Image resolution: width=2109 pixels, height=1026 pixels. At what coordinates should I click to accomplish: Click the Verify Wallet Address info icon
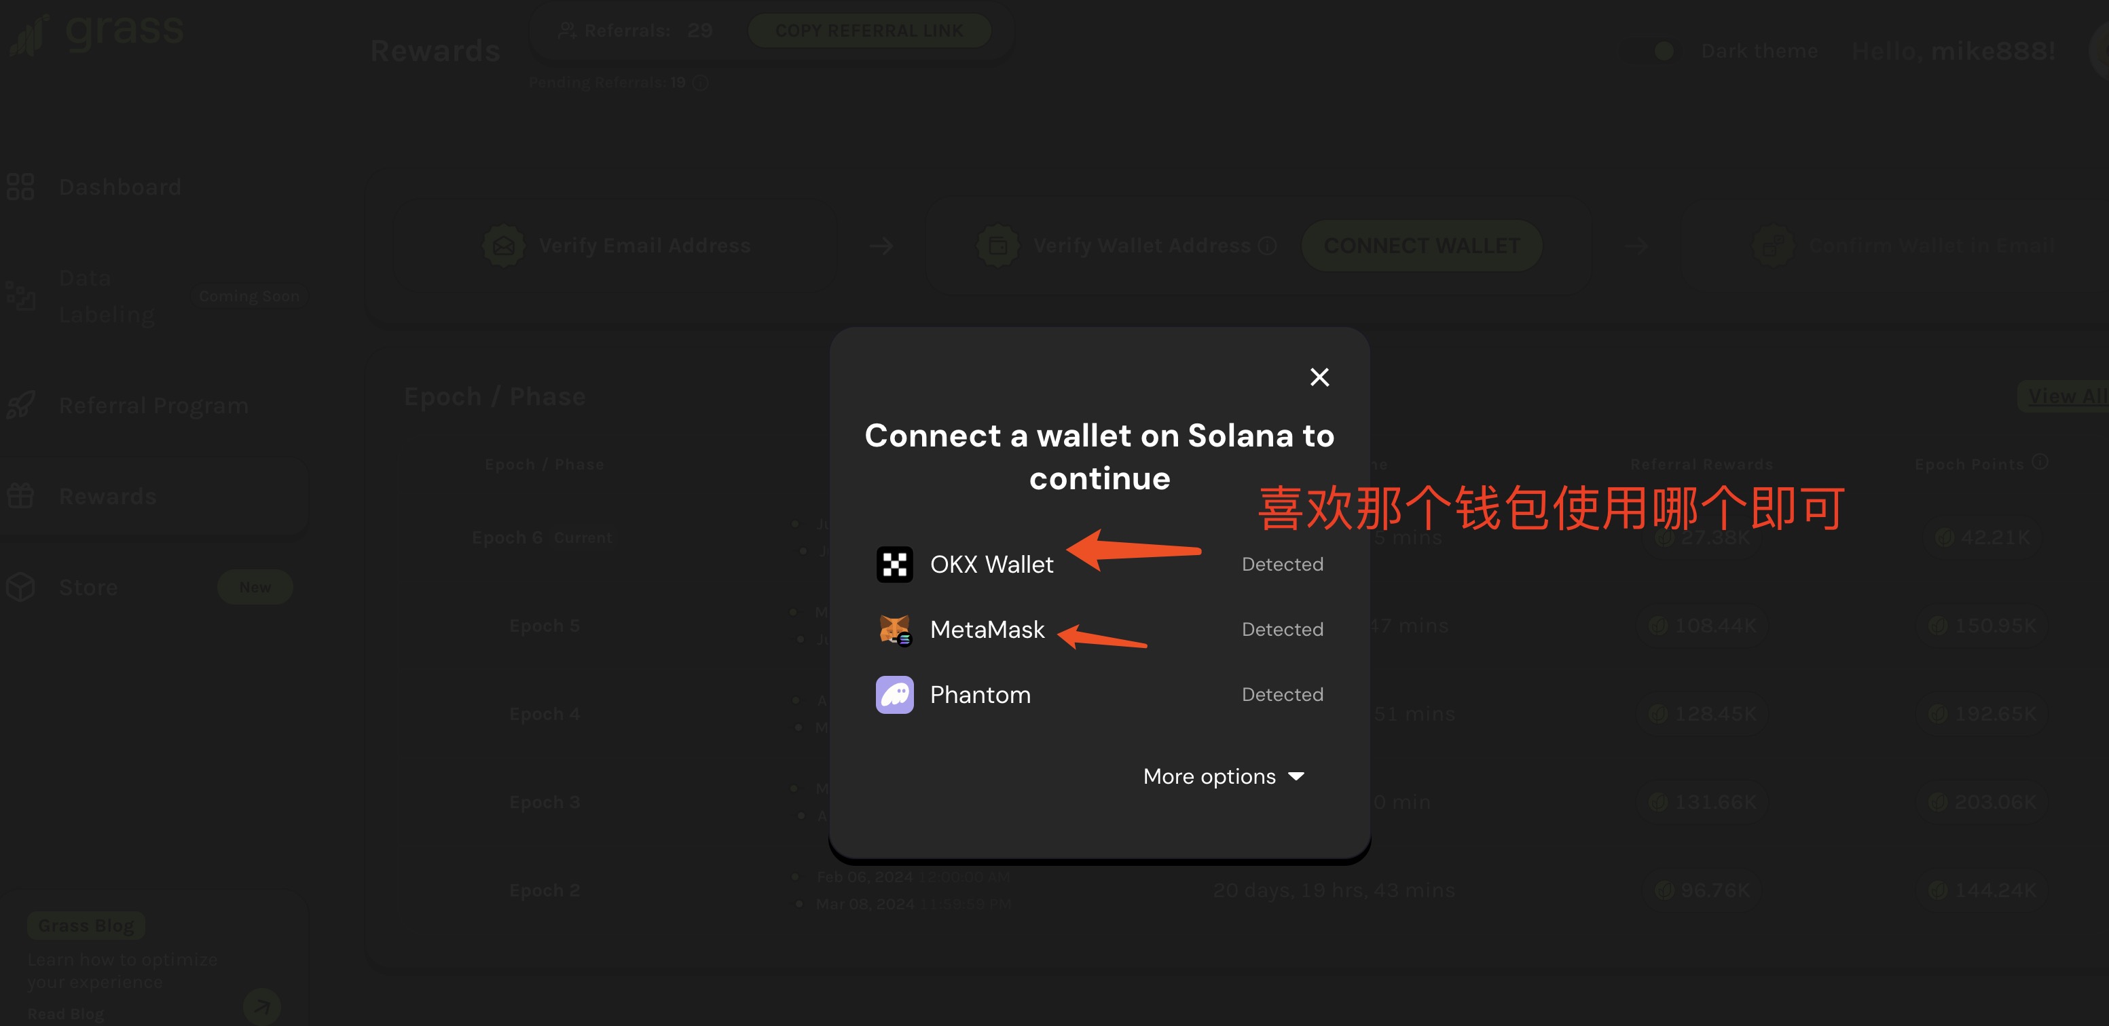coord(1267,246)
